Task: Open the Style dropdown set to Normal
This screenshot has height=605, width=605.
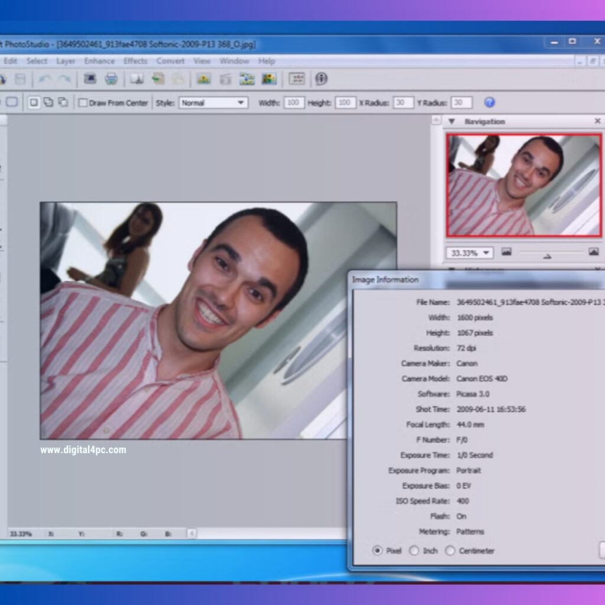Action: pos(213,103)
